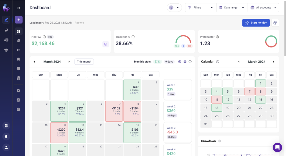Open the chat support bubble
Screen dimensions: 286x156
pos(277,147)
